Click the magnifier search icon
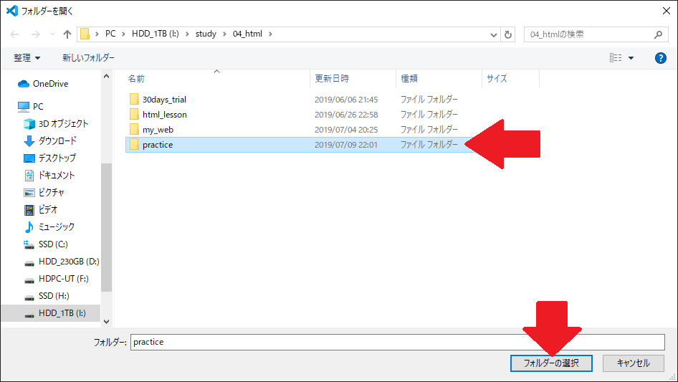 pyautogui.click(x=658, y=34)
